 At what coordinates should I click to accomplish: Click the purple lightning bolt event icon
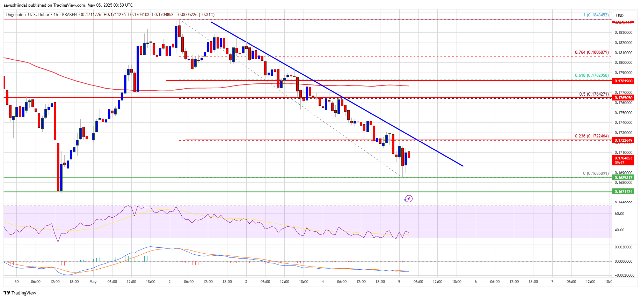point(408,199)
